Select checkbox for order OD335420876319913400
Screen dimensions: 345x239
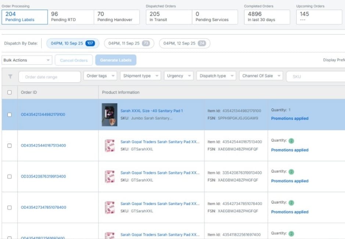click(10, 177)
